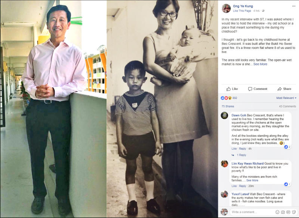This screenshot has height=218, width=299.
Task: Click Like This Page link
Action: point(242,11)
